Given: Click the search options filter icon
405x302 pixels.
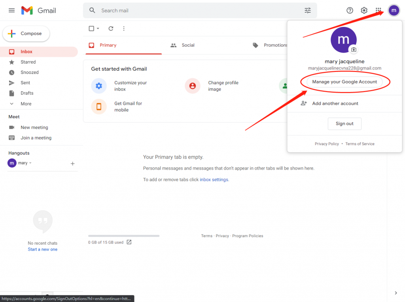Looking at the screenshot, I should click(x=308, y=11).
